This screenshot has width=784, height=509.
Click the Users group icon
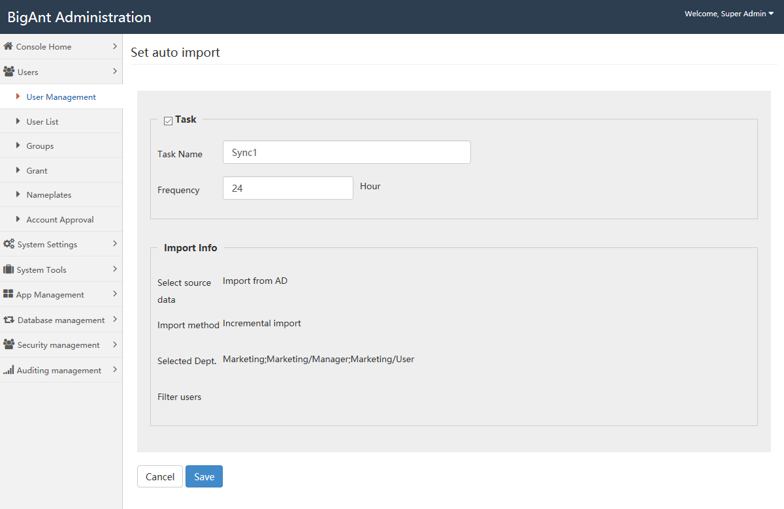pyautogui.click(x=9, y=72)
